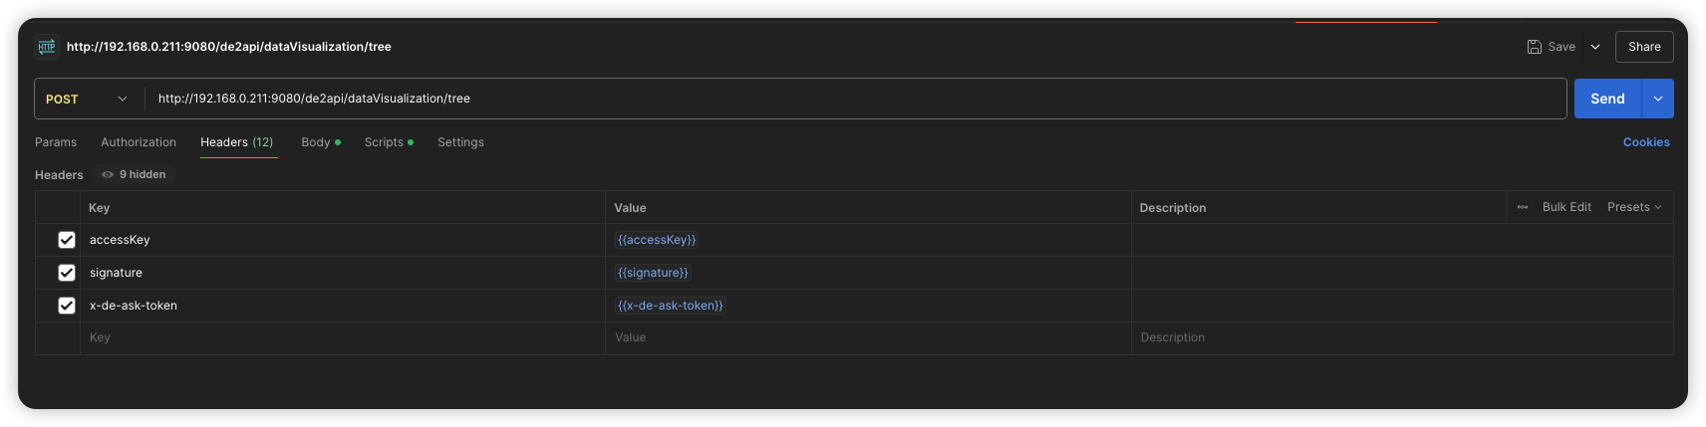The image size is (1706, 427).
Task: Click the signature key cell
Action: [343, 273]
